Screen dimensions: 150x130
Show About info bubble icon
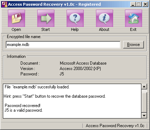coord(105,18)
